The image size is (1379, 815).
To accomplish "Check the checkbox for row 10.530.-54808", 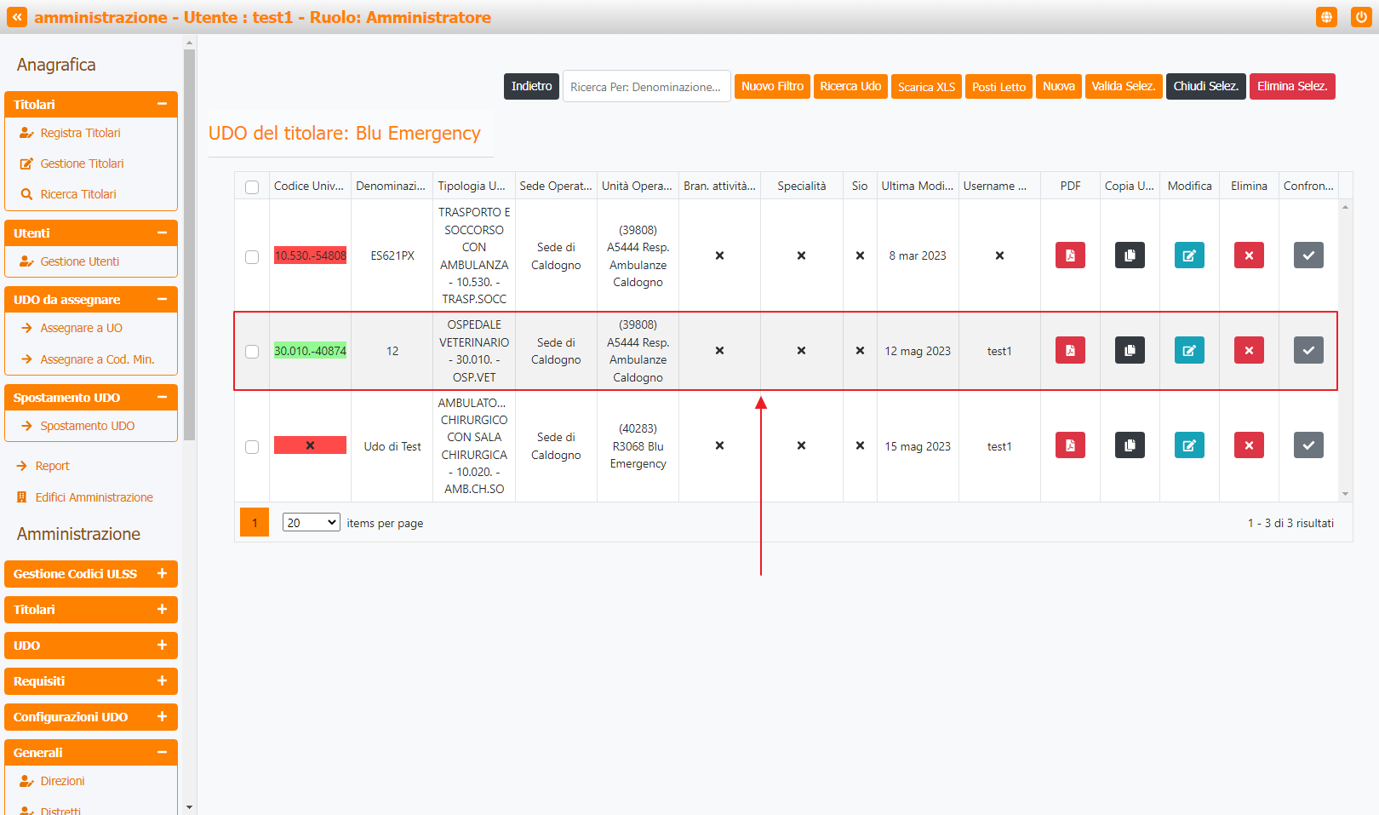I will coord(252,257).
